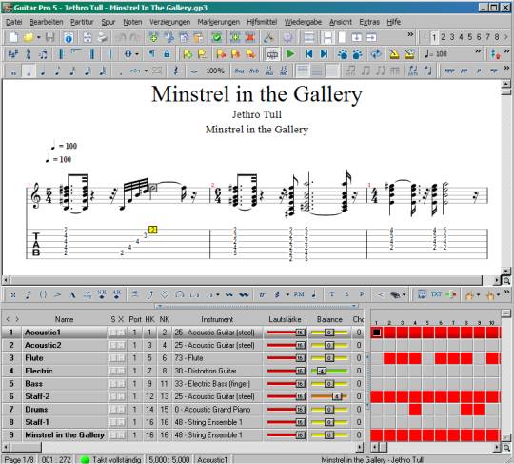Jump to first bar with the rewind icon

[308, 54]
